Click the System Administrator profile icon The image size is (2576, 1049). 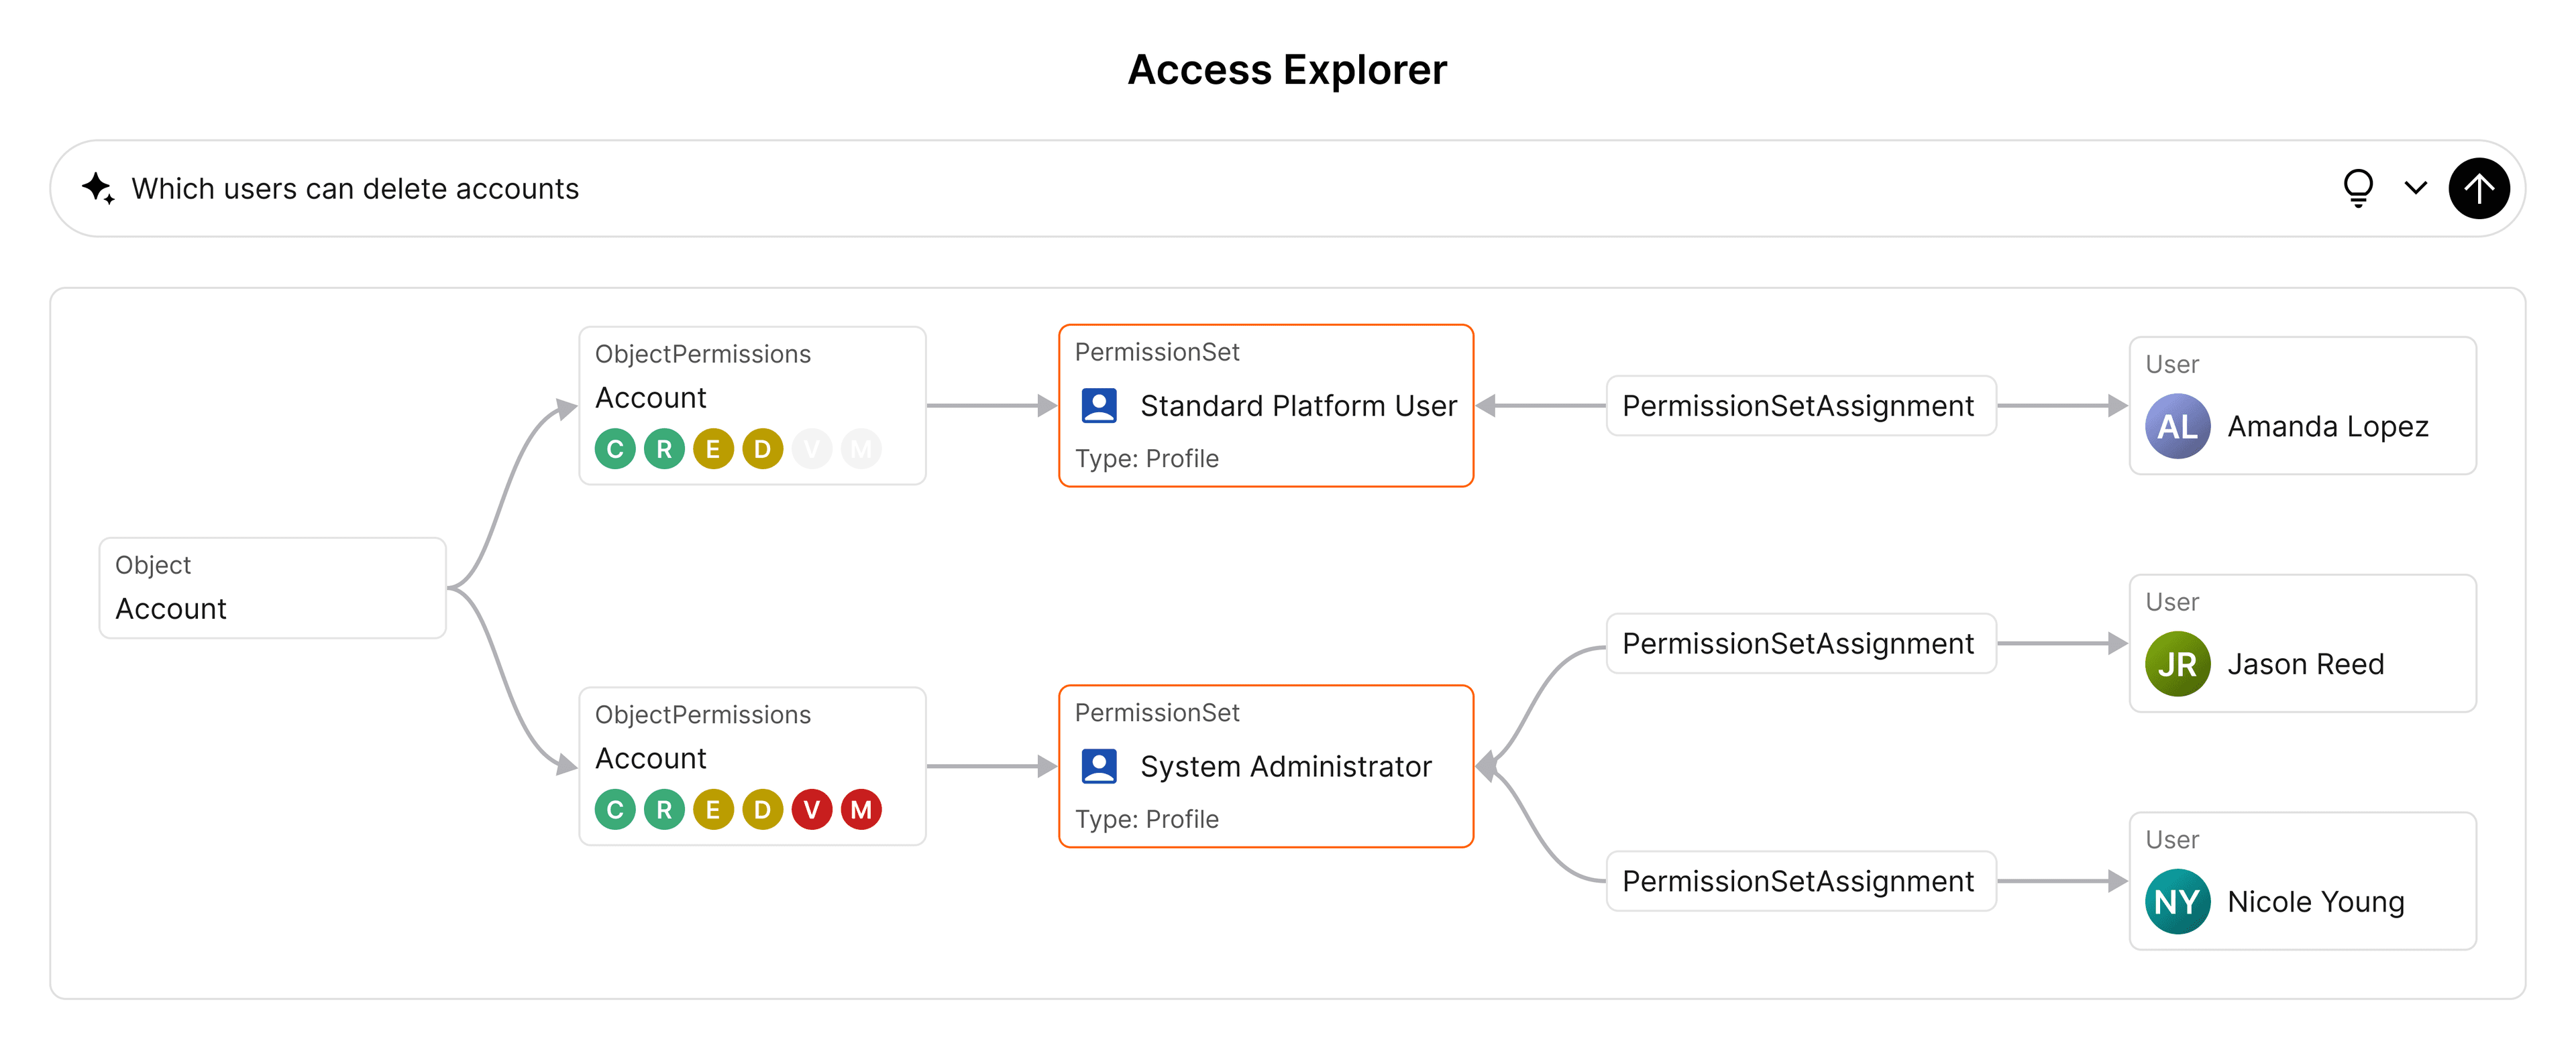1099,766
